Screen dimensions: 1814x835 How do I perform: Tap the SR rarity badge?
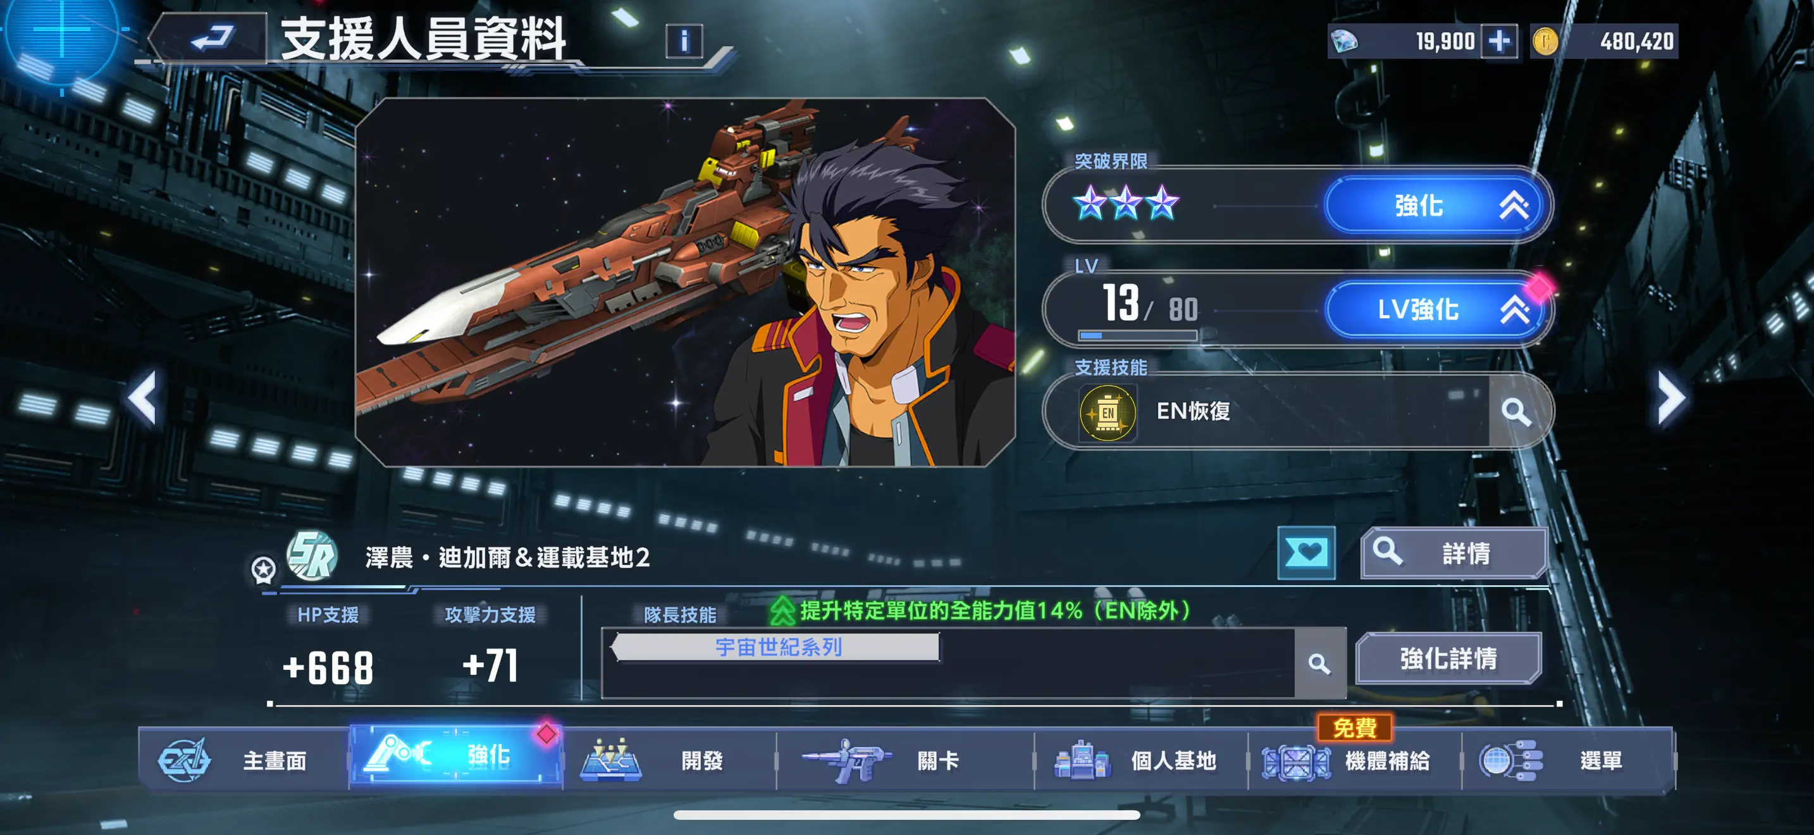[x=312, y=555]
